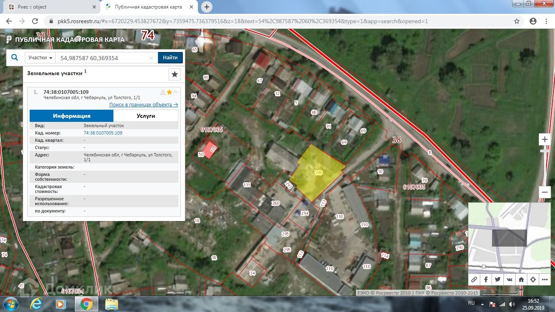Click the home extent icon
This screenshot has width=555, height=312.
click(521, 279)
